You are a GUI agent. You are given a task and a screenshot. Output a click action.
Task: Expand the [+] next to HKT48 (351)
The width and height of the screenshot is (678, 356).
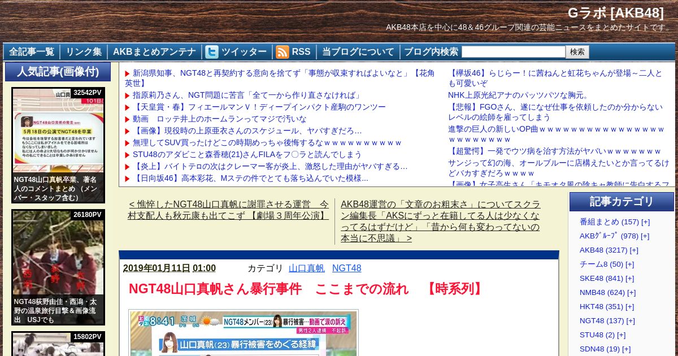point(629,307)
